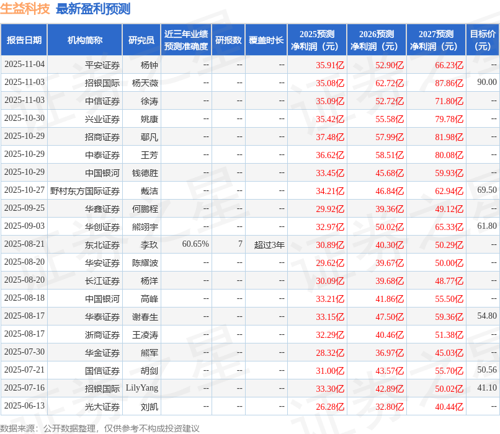Select the date cell 2025-11-04
The height and width of the screenshot is (434, 500).
click(x=25, y=64)
